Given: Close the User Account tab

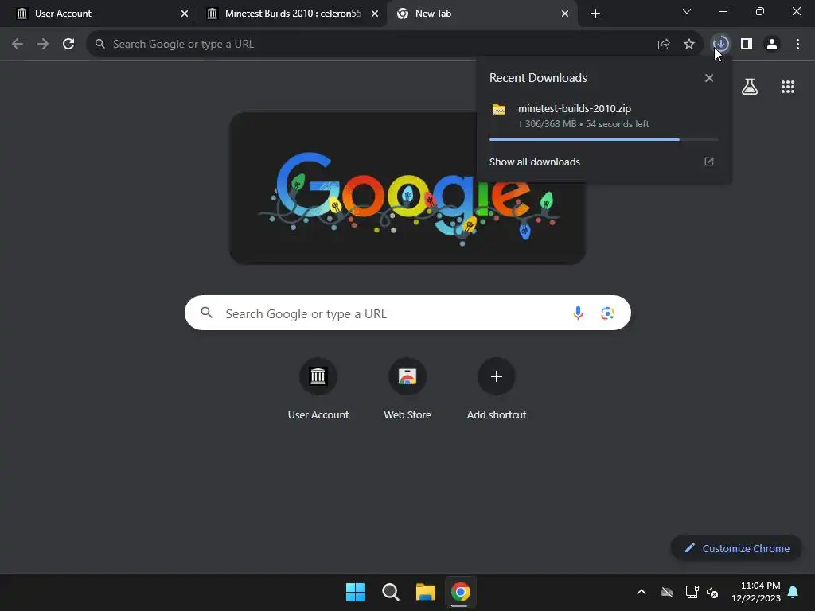Looking at the screenshot, I should 185,14.
